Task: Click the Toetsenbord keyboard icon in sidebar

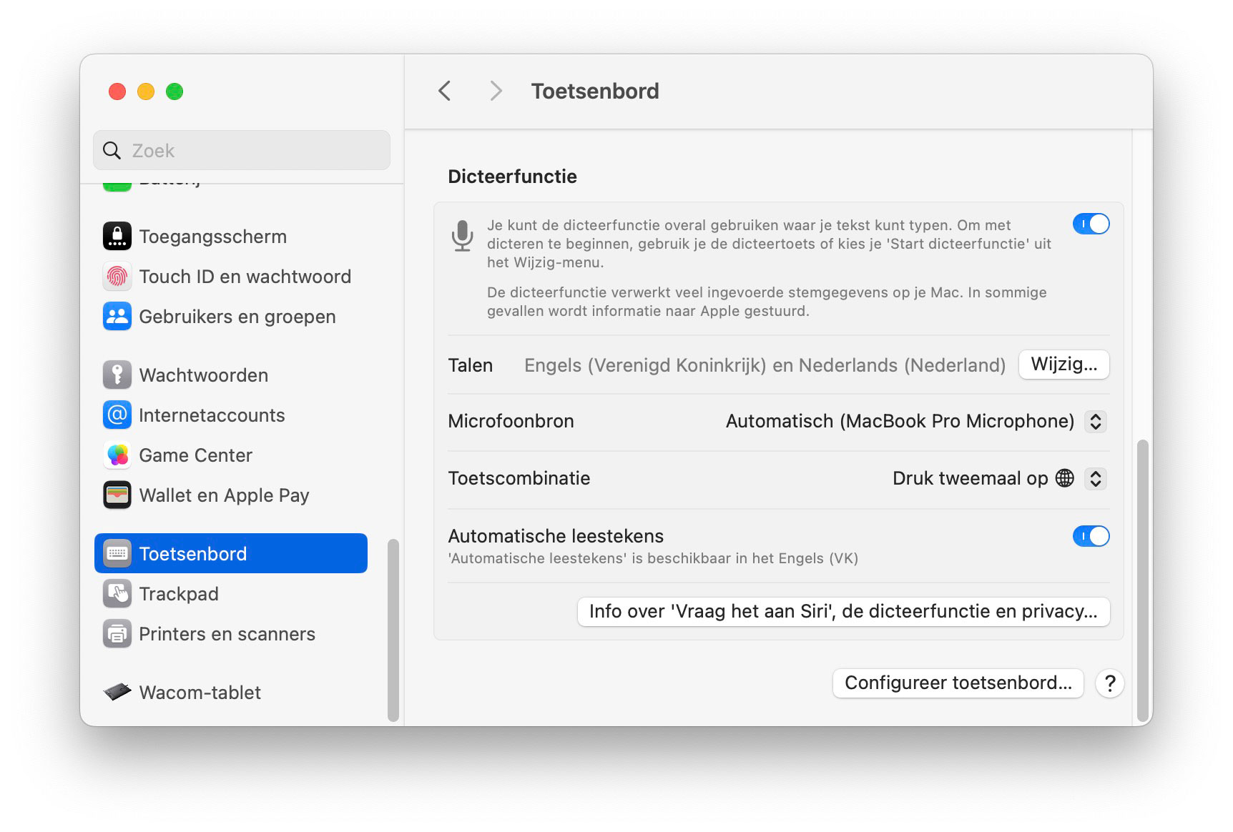Action: [117, 553]
